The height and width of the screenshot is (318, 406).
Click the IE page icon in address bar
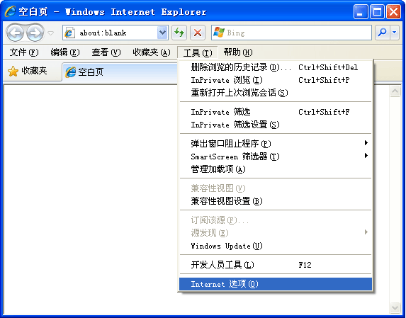(69, 33)
